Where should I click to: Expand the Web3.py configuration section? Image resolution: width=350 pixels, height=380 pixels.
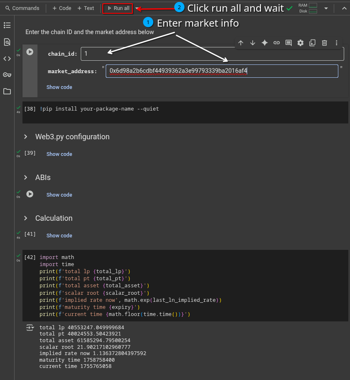[26, 137]
